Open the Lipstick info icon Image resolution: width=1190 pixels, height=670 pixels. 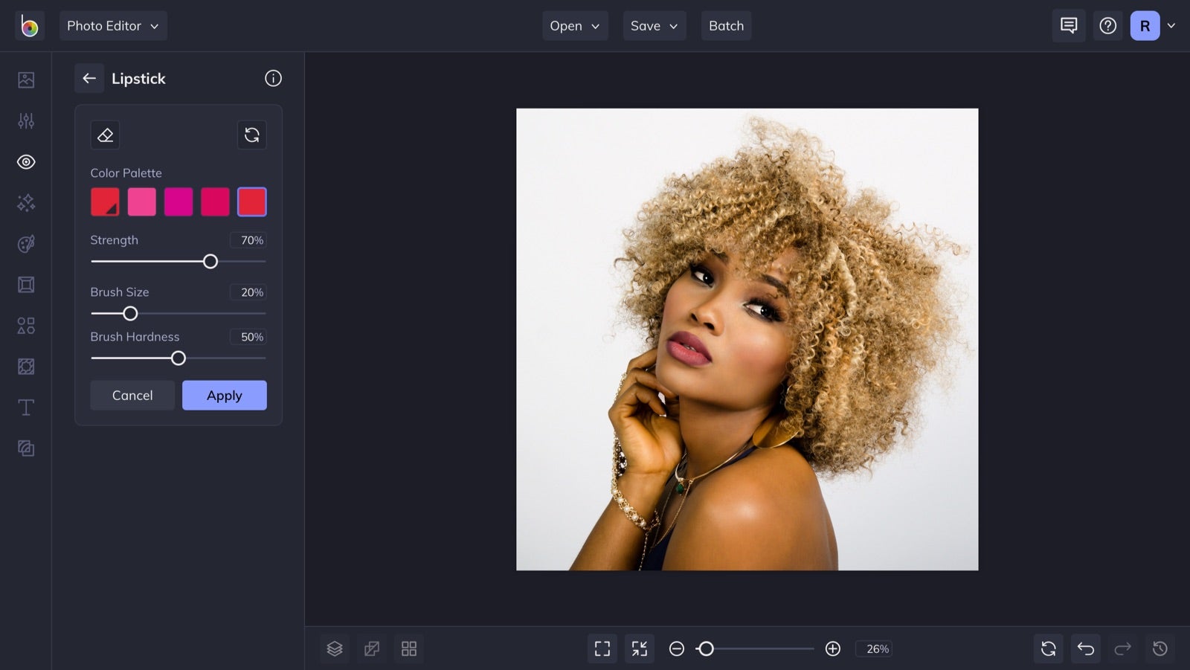273,78
